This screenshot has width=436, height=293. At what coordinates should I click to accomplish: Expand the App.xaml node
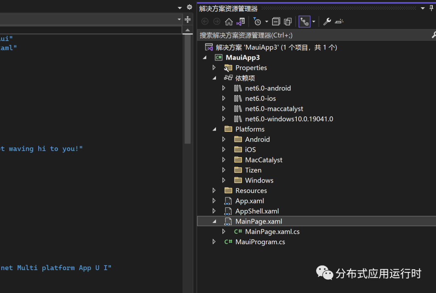pos(214,201)
